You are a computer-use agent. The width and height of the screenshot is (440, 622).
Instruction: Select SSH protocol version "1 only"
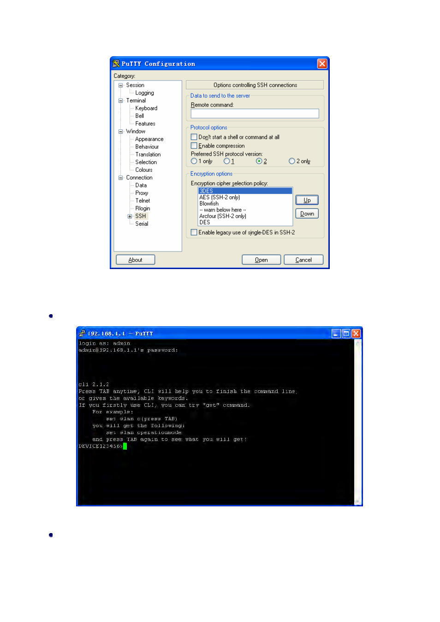point(194,161)
